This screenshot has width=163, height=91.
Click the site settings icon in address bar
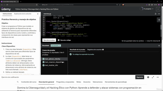(x=40, y=5)
